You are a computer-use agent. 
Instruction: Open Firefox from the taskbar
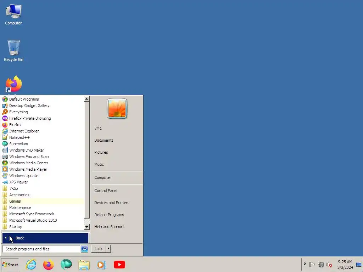coord(48,265)
